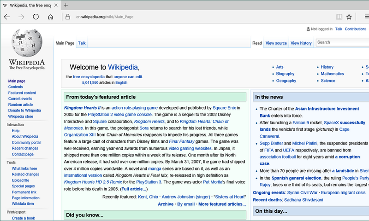Click the 5,041,860 articles count link
The image size is (369, 221).
pyautogui.click(x=90, y=83)
